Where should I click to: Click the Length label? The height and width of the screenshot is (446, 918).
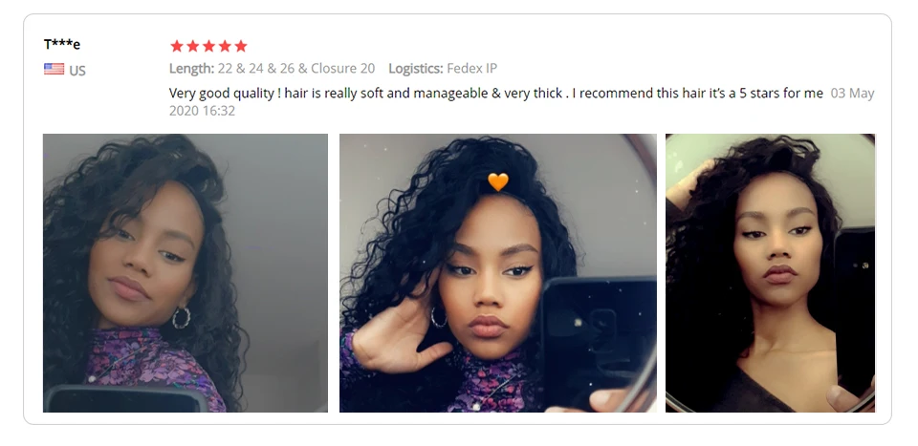191,69
